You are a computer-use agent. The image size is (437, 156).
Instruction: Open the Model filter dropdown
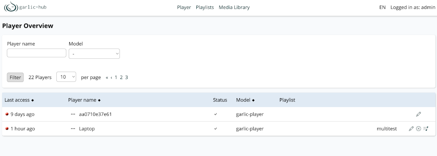[94, 54]
